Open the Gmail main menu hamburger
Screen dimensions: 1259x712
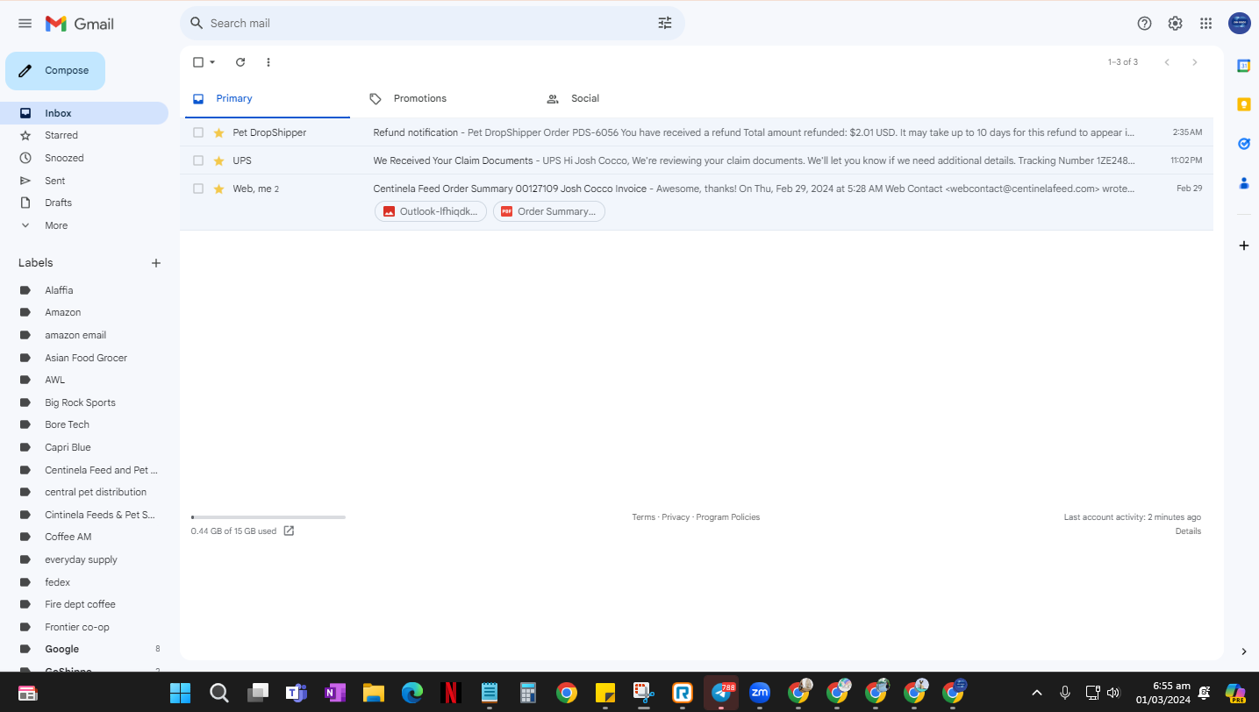pyautogui.click(x=25, y=24)
